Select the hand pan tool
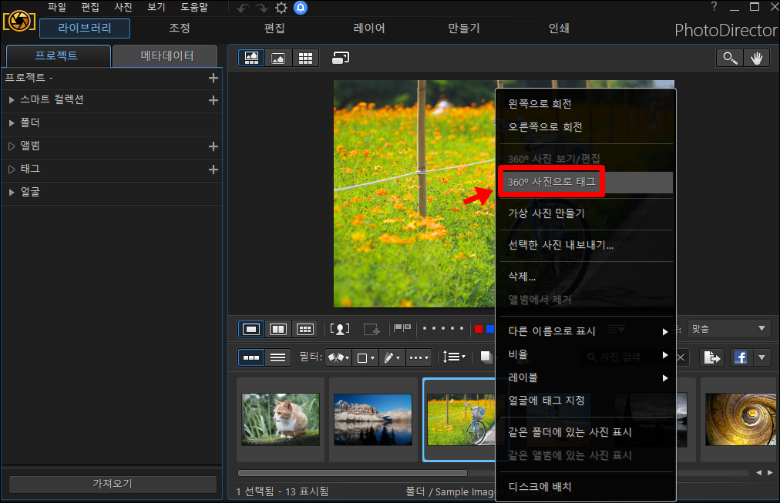780x503 pixels. (757, 58)
